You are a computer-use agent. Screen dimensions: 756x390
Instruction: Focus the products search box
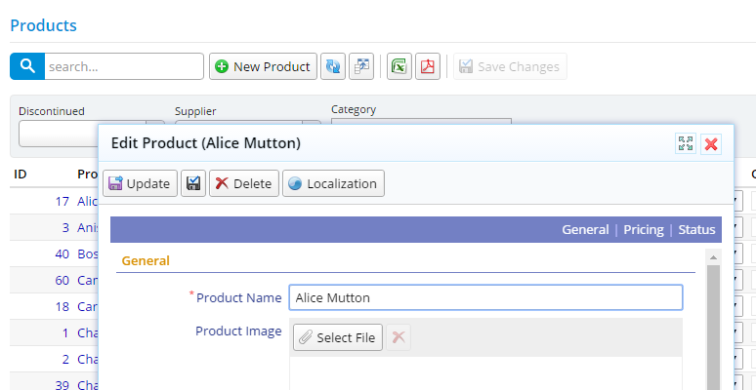coord(124,66)
